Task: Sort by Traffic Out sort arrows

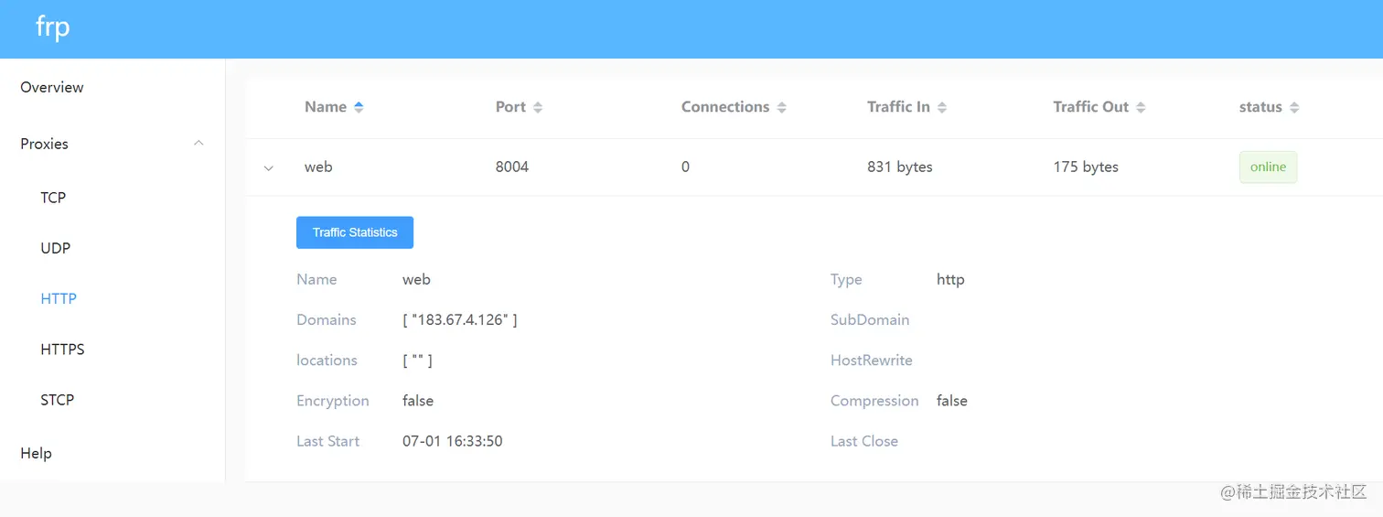Action: tap(1141, 107)
